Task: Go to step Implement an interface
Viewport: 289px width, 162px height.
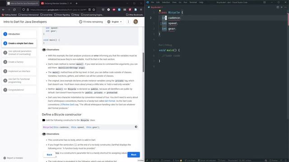Action: [19, 71]
